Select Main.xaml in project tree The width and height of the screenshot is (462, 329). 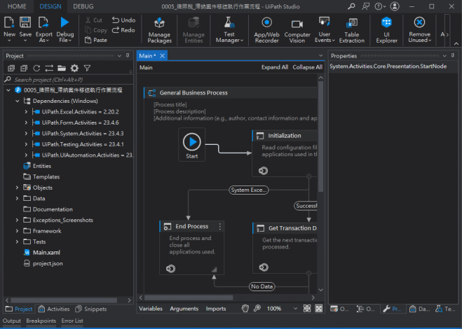pyautogui.click(x=46, y=253)
